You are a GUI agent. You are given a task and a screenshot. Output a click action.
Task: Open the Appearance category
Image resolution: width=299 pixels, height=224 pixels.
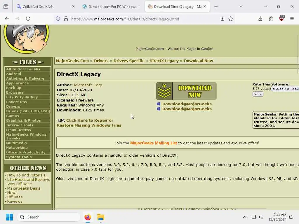point(18,83)
